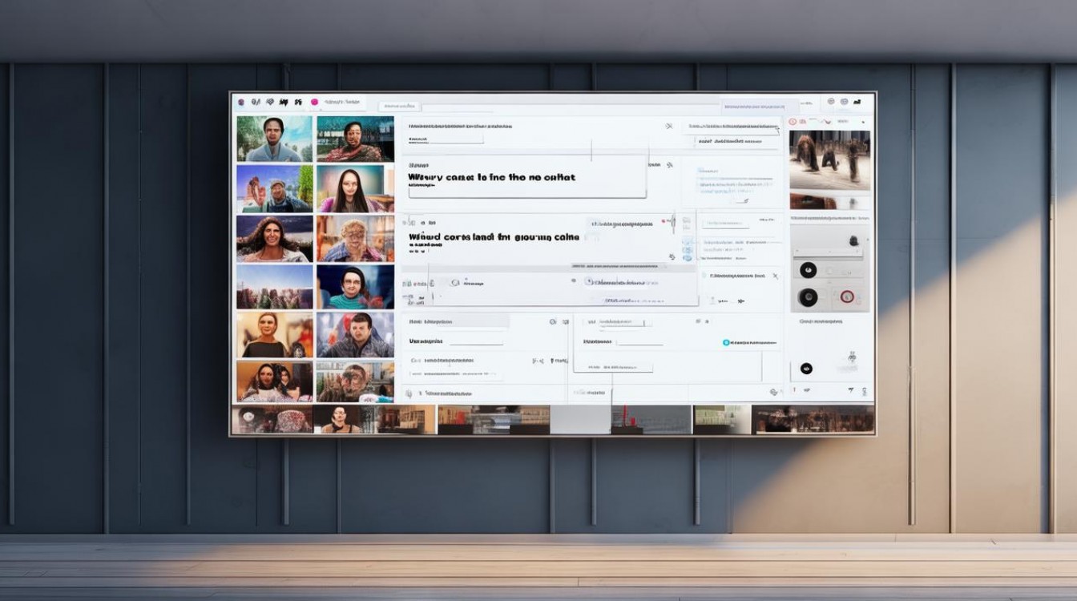This screenshot has width=1077, height=601.
Task: Open the "Wiśud cores land" heading link
Action: click(493, 237)
